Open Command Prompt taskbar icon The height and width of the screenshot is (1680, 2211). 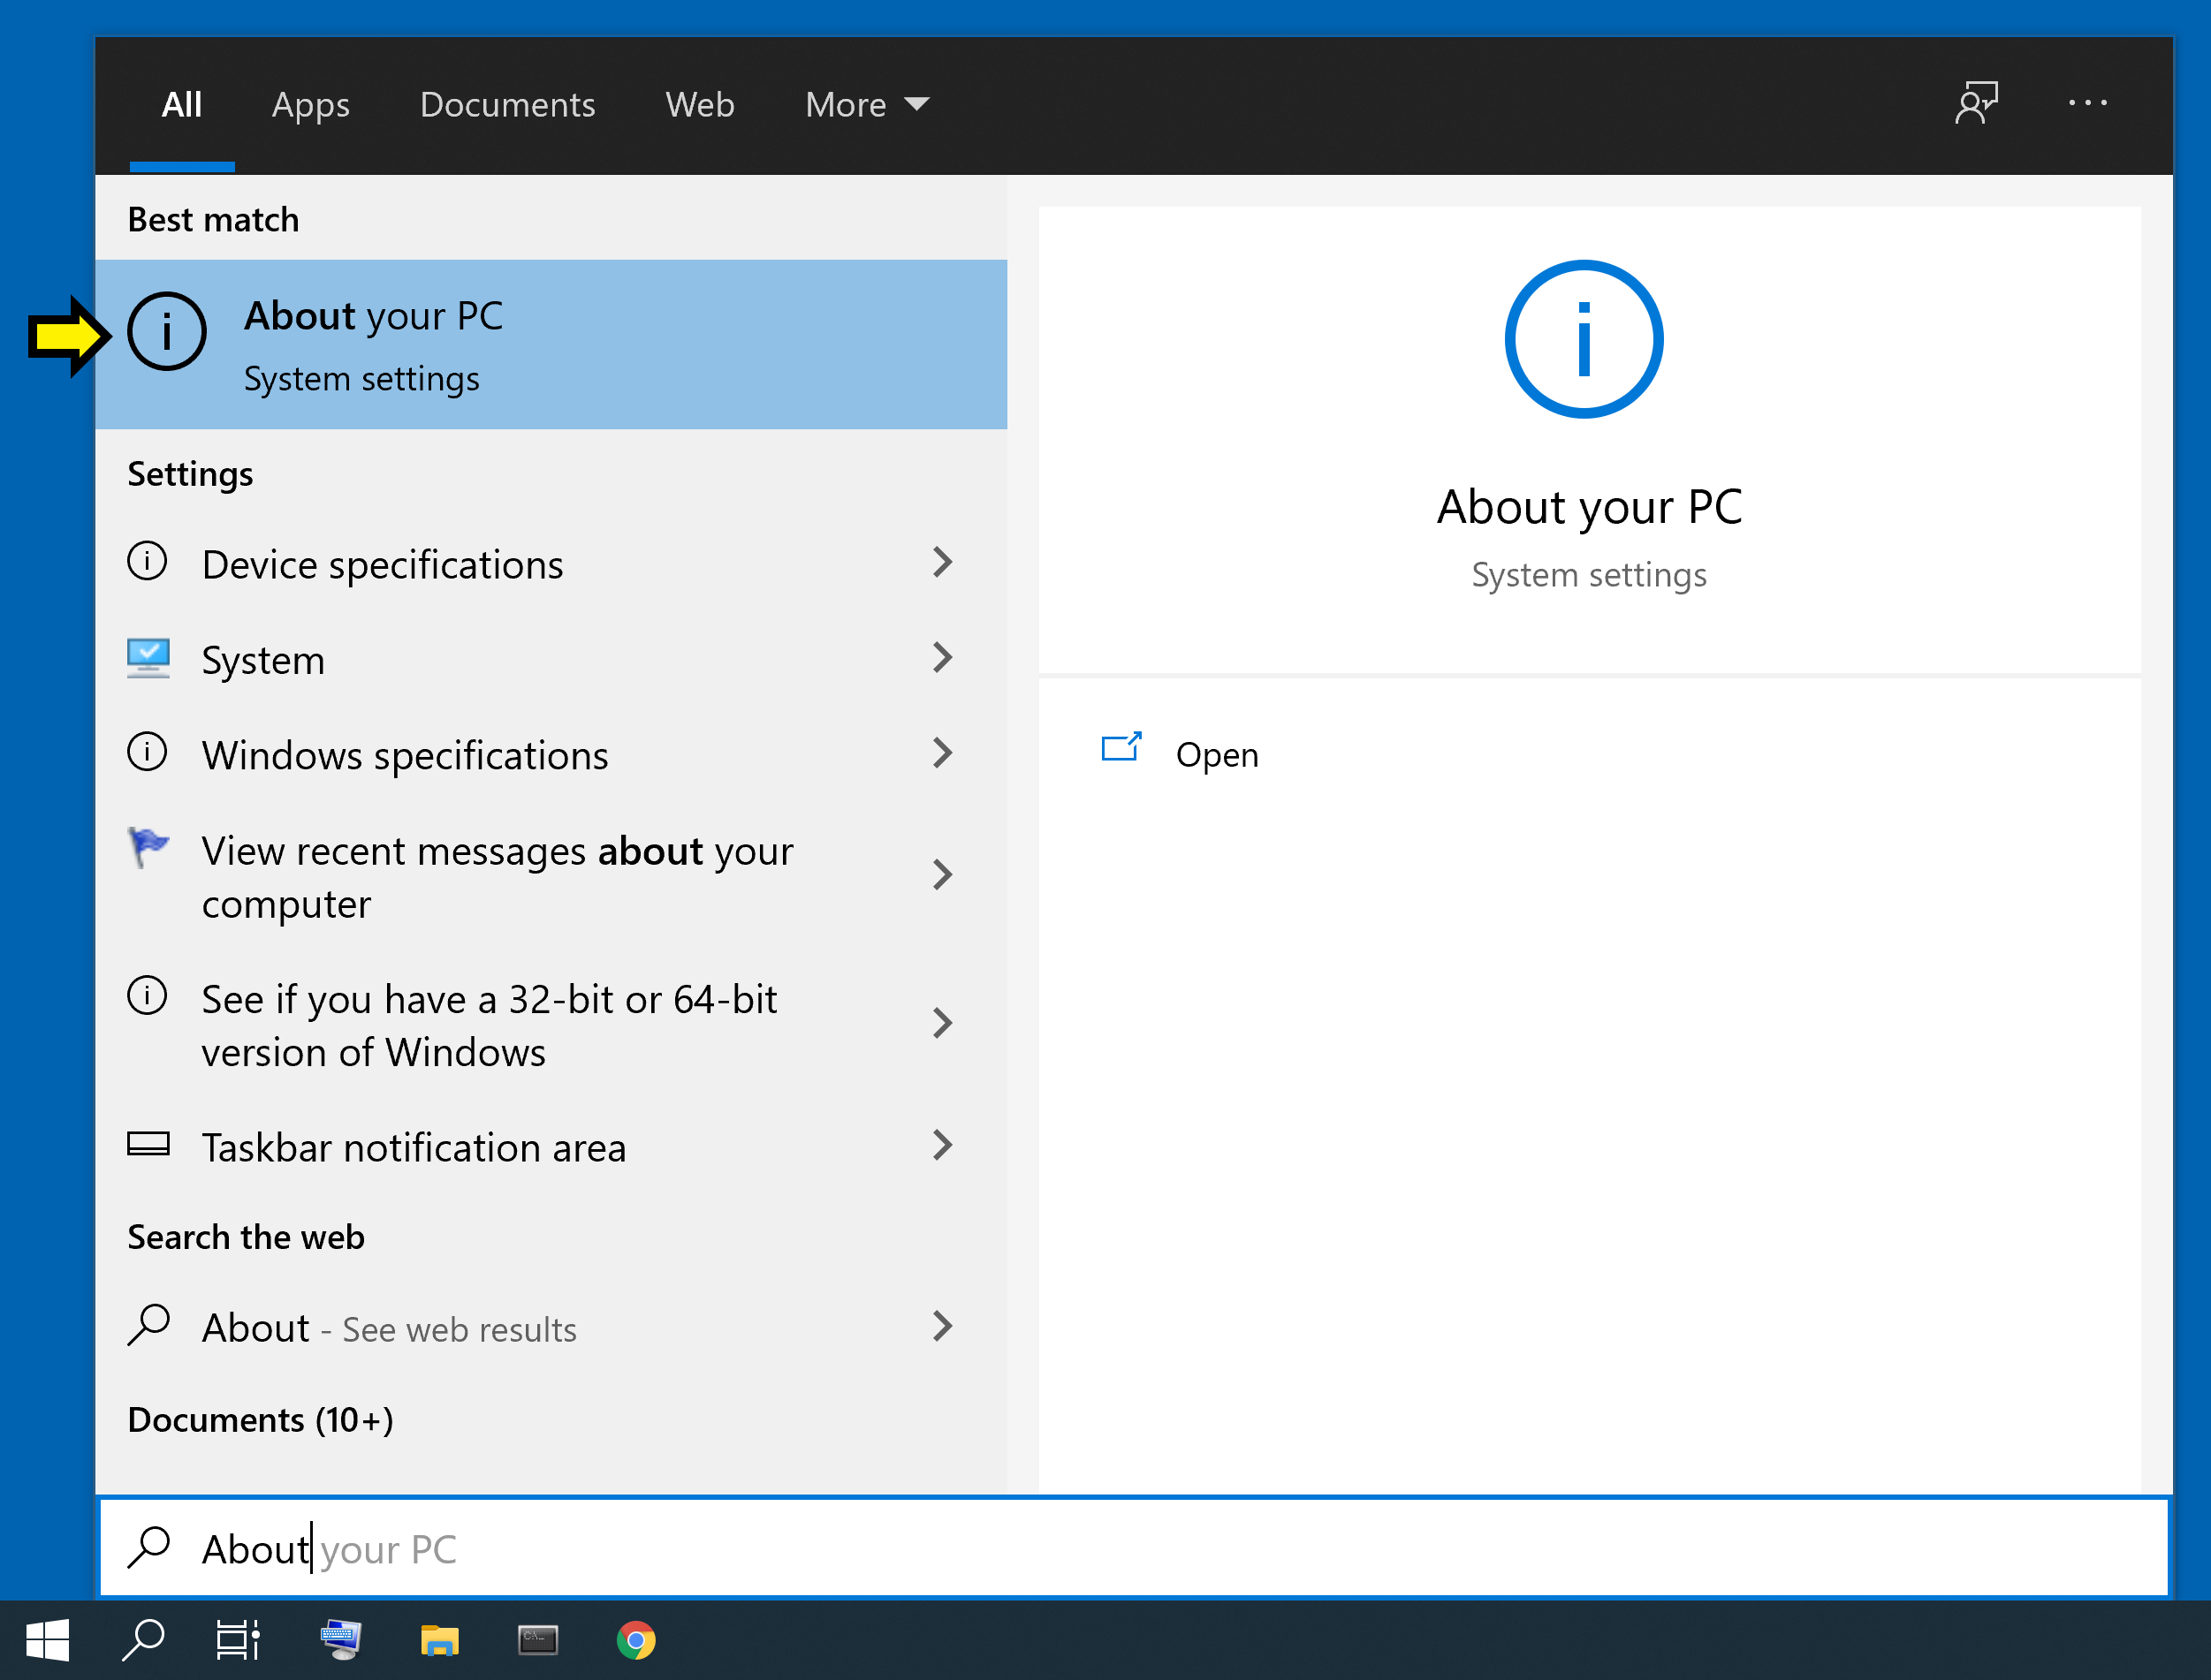tap(537, 1640)
